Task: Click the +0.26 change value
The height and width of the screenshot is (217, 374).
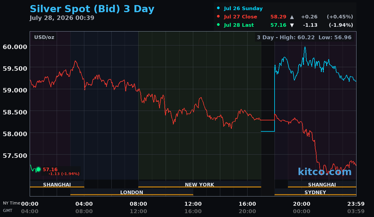Action: coord(309,17)
